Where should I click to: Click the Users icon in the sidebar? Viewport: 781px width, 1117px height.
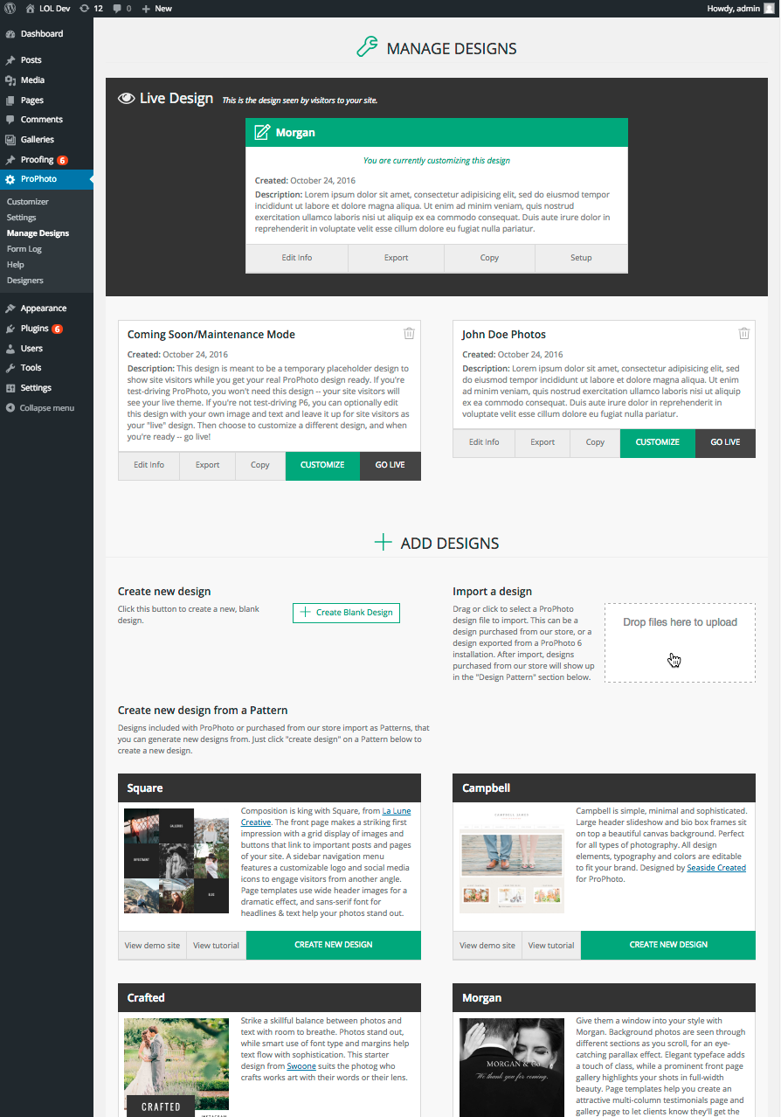tap(10, 349)
